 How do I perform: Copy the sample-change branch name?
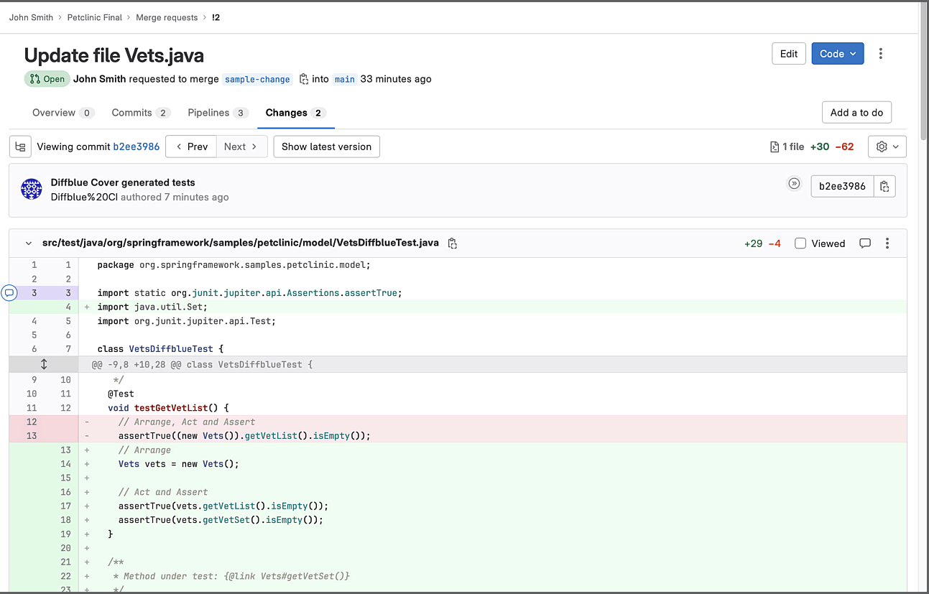coord(304,79)
